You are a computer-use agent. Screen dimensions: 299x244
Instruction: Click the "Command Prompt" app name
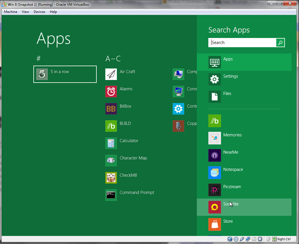tap(137, 192)
